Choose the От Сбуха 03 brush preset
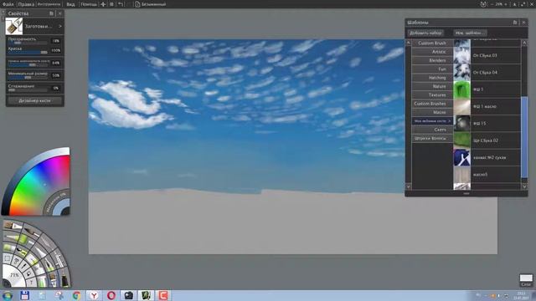 coord(487,55)
